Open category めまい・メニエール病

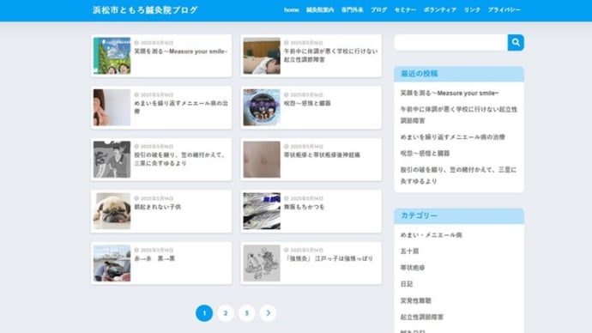[432, 235]
